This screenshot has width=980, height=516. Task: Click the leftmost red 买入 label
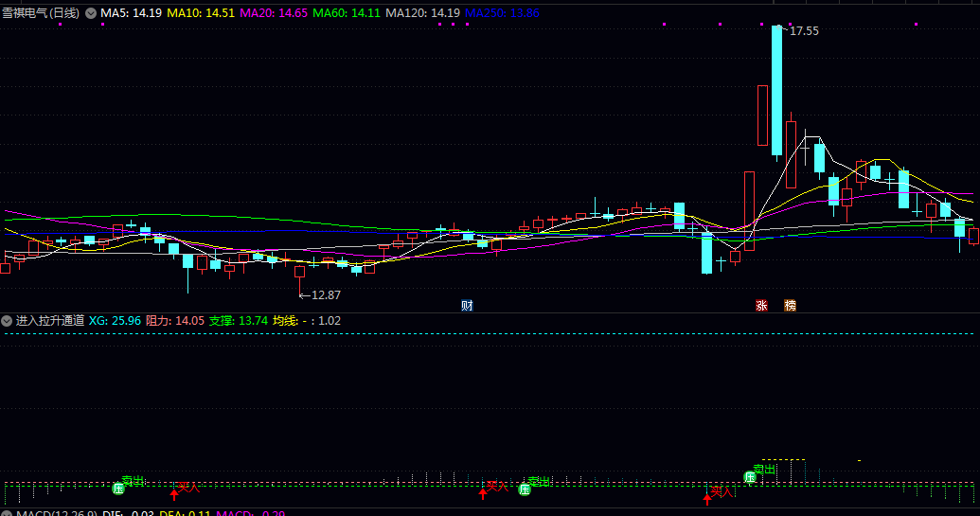click(x=188, y=487)
